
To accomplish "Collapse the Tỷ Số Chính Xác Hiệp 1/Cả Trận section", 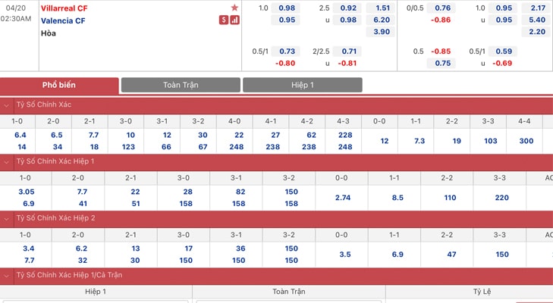I will coord(6,275).
